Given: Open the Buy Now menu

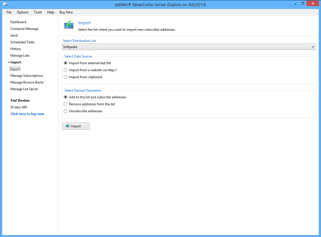Looking at the screenshot, I should click(x=66, y=12).
